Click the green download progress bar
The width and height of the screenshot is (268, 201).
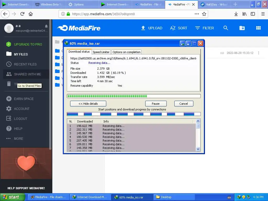(x=134, y=96)
